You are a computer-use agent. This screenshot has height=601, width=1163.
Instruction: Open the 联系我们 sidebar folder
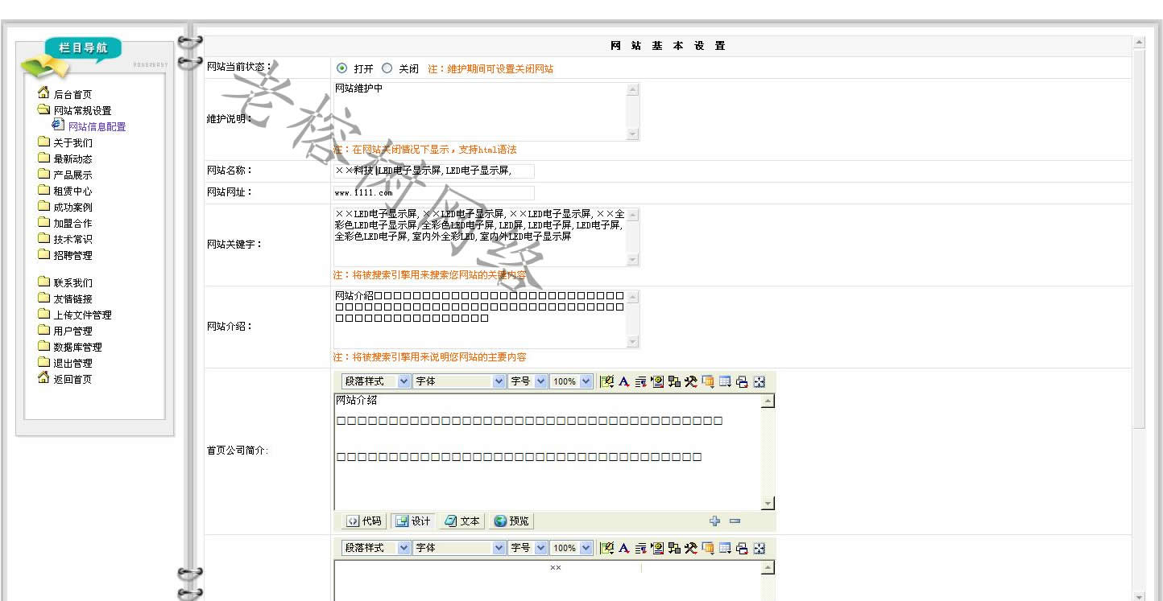[x=65, y=282]
